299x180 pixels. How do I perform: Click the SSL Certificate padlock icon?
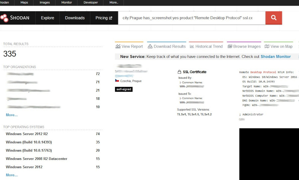pyautogui.click(x=179, y=72)
